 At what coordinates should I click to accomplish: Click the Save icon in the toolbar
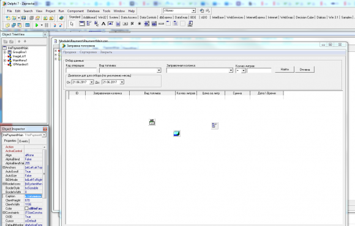pos(23,18)
